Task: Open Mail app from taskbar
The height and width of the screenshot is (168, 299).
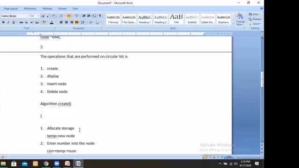Action: tap(25, 164)
